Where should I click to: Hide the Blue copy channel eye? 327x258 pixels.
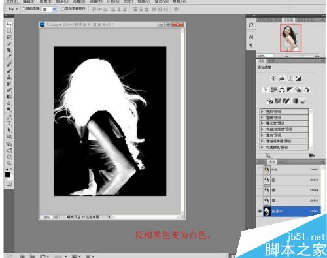click(x=260, y=211)
